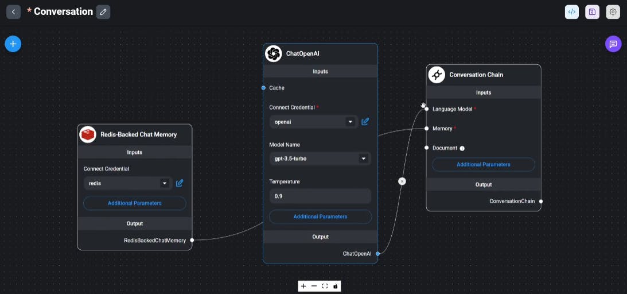Save the chatflow with disk icon
This screenshot has width=627, height=294.
tap(592, 12)
